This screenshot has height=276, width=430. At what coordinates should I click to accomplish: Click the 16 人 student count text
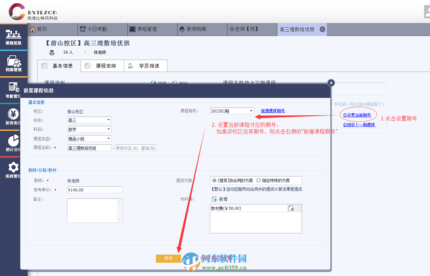[x=68, y=52]
